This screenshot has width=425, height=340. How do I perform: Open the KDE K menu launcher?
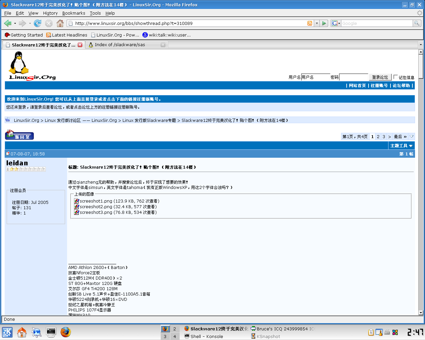(7, 332)
